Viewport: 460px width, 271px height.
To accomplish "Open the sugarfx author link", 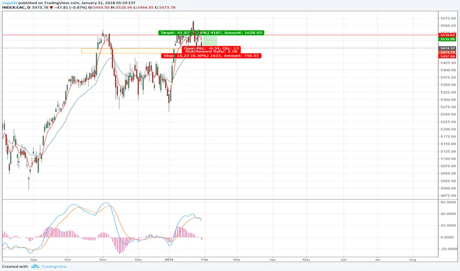I will [x=10, y=3].
